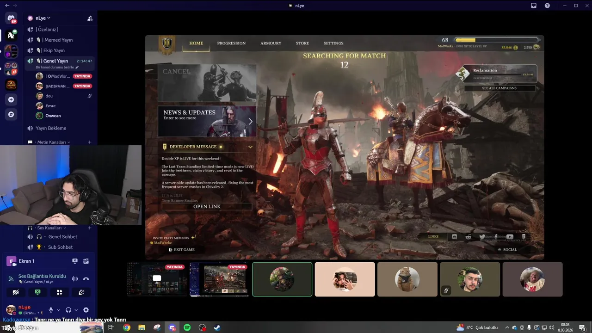Image resolution: width=592 pixels, height=333 pixels.
Task: Click the connection signal icon by Ses Bağlantısı
Action: pyautogui.click(x=11, y=279)
